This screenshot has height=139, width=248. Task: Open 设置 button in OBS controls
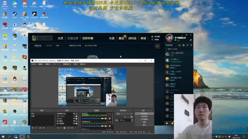[144, 122]
